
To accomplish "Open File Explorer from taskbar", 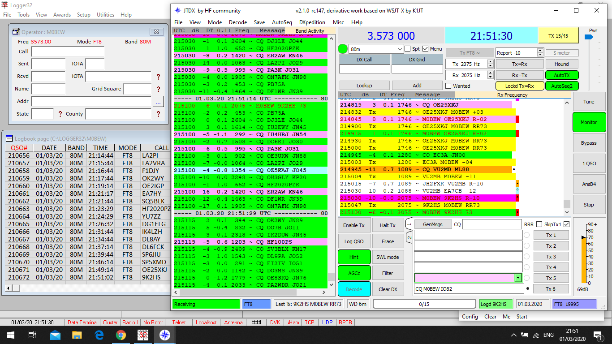I will (x=77, y=335).
